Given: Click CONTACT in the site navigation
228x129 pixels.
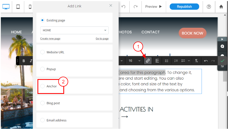Looking at the screenshot, I should [x=150, y=32].
